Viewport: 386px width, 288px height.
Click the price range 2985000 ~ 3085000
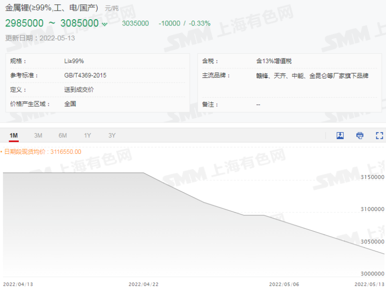coord(52,23)
